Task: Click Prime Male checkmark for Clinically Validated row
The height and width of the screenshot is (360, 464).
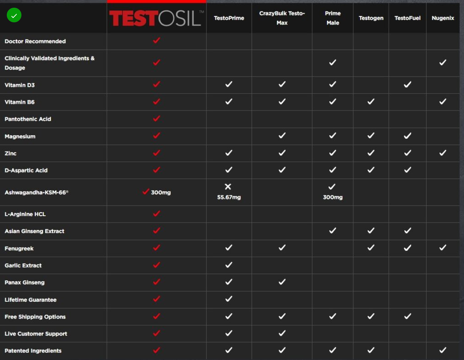Action: [x=332, y=62]
